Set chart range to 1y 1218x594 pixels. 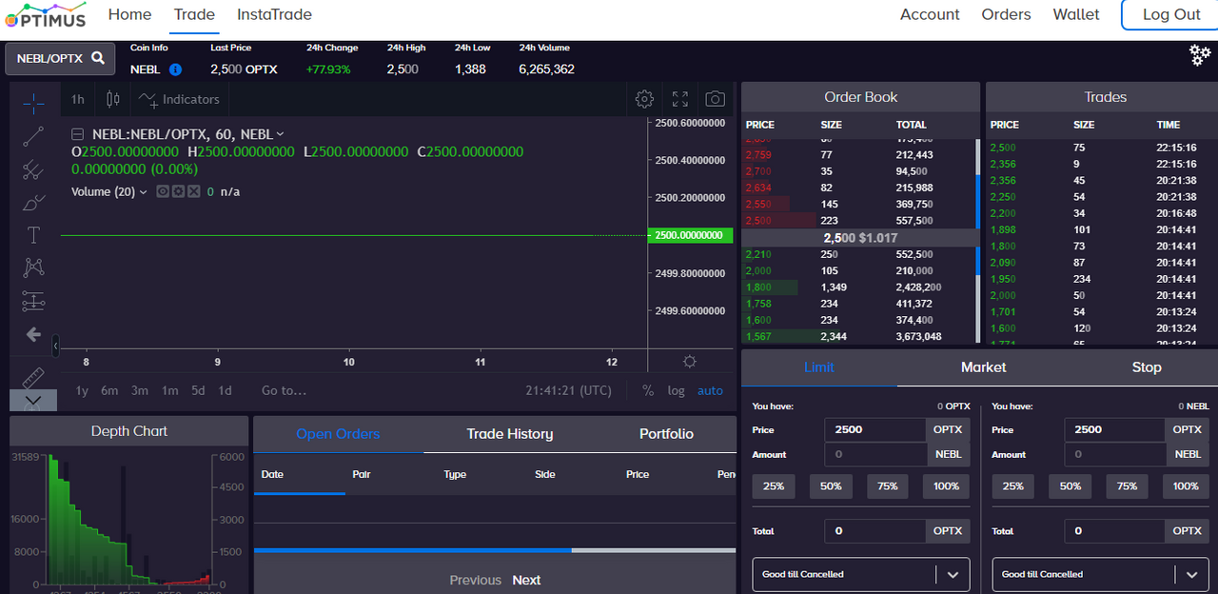click(x=82, y=390)
